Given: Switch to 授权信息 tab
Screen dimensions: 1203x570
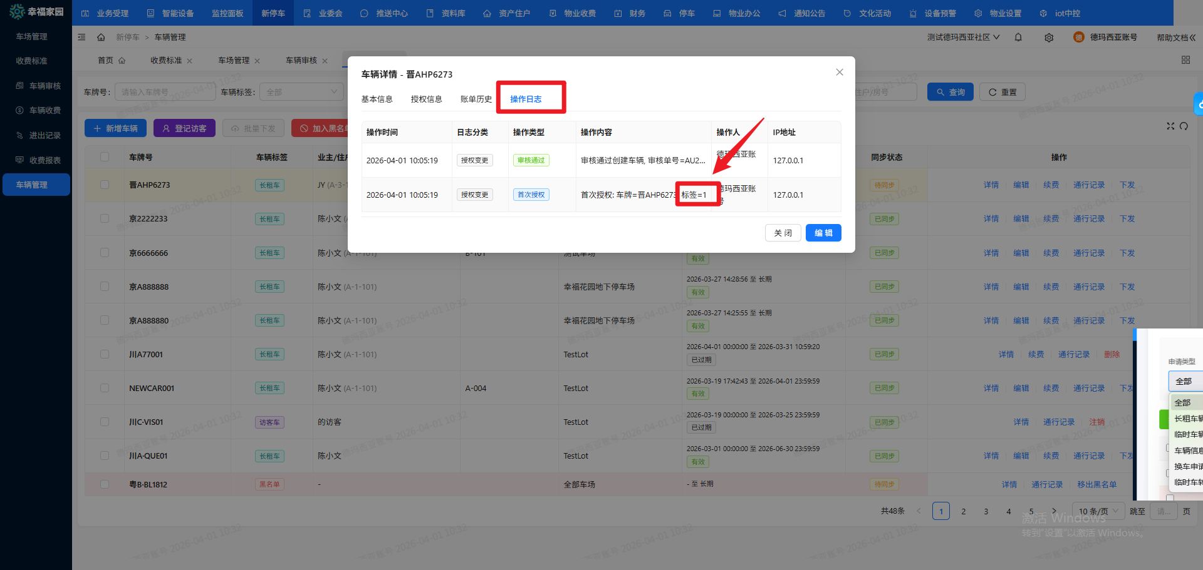Looking at the screenshot, I should (x=426, y=99).
